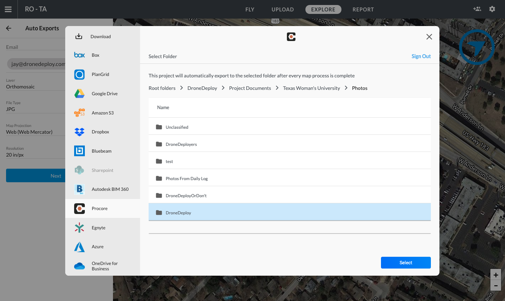Choose the Google Drive icon
The height and width of the screenshot is (301, 505).
tap(79, 93)
